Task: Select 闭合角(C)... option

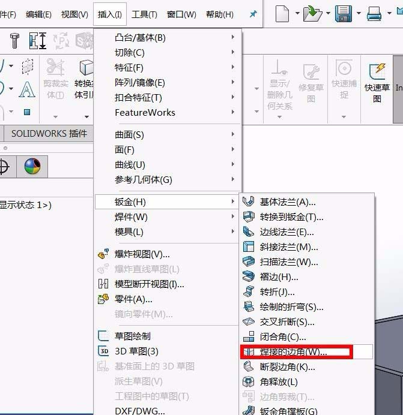Action: pyautogui.click(x=307, y=336)
